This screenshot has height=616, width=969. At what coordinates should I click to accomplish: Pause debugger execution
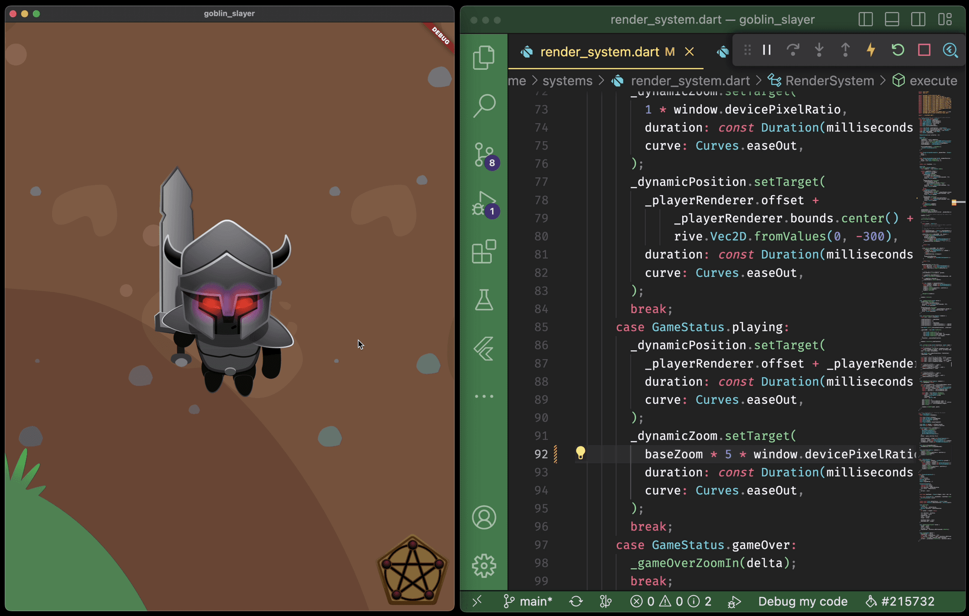[x=767, y=50]
